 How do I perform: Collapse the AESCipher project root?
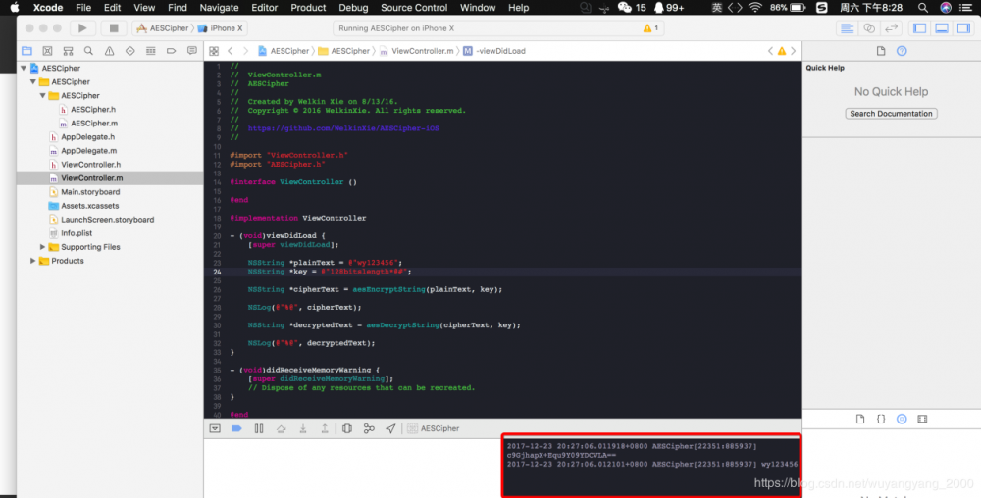tap(24, 68)
